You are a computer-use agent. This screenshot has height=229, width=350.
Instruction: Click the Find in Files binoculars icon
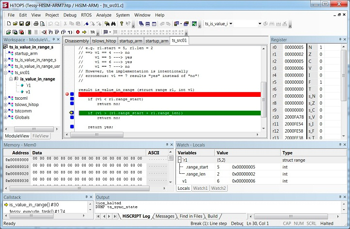pyautogui.click(x=107, y=24)
